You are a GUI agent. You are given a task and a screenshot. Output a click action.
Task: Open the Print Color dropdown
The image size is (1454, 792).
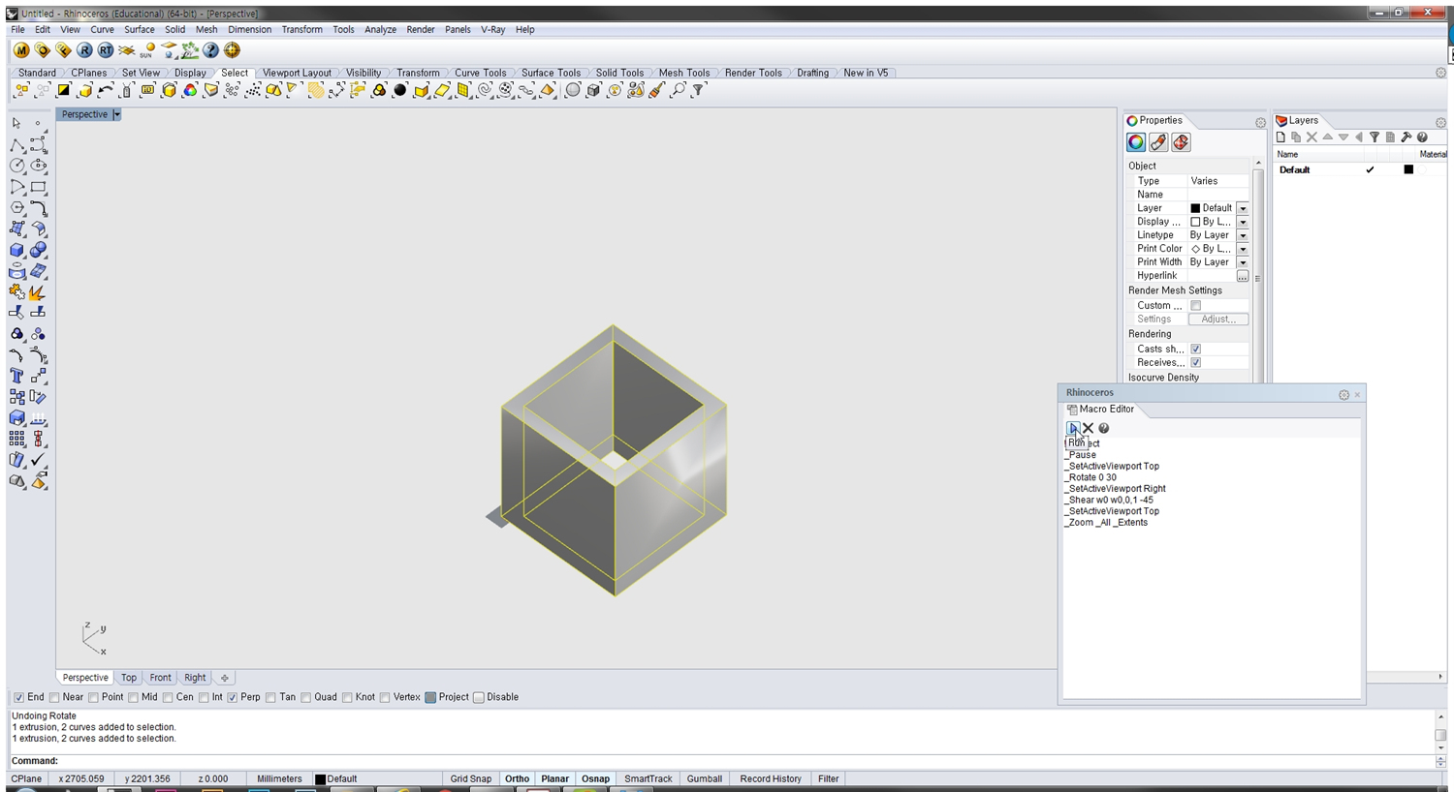[x=1243, y=249]
